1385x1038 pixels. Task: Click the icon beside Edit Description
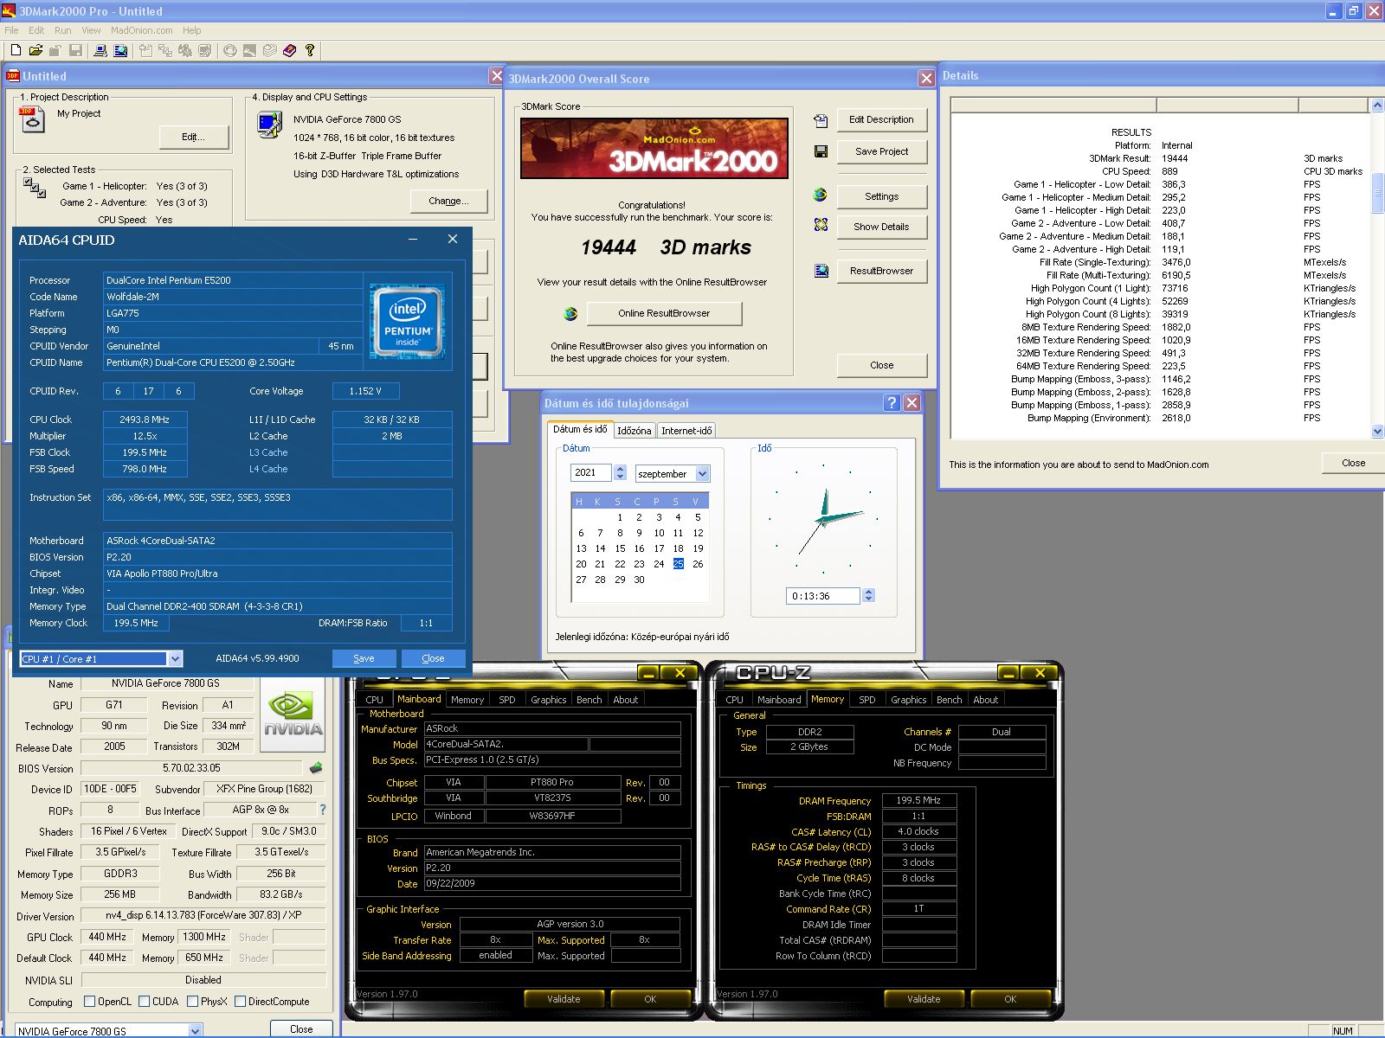[821, 120]
